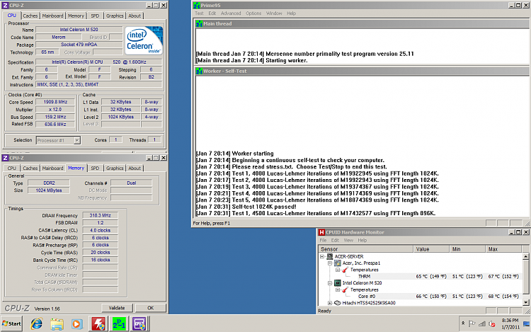Collapse Temperatures under Acer Prespa1

click(338, 270)
